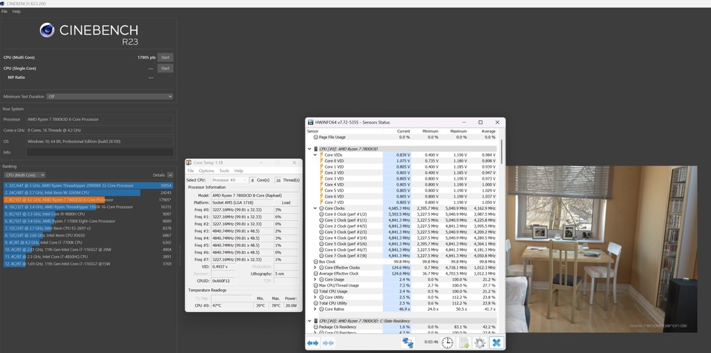711x353 pixels.
Task: Collapse the C-State Residency section in HWiNFO
Action: point(310,321)
